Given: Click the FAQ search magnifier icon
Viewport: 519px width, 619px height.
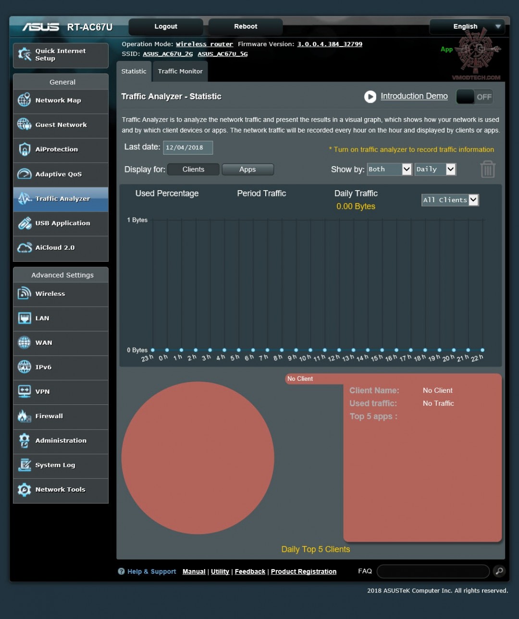Looking at the screenshot, I should 499,571.
